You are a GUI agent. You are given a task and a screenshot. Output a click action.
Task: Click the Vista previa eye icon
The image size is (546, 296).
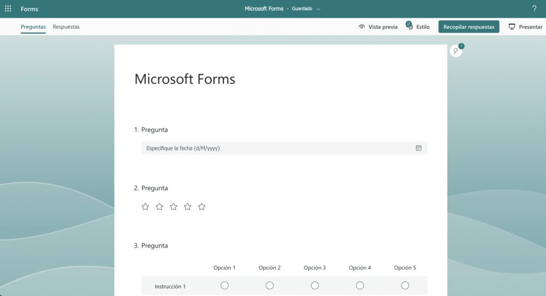(x=362, y=27)
